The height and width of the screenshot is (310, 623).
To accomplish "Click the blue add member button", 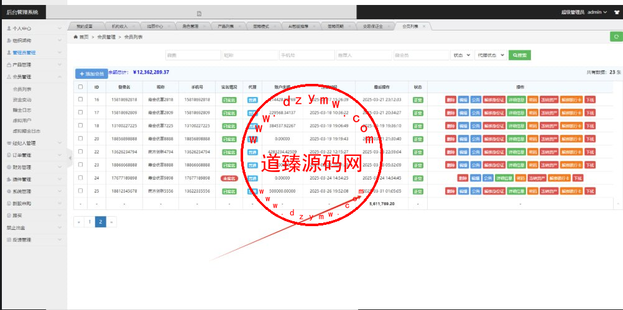I will [91, 74].
